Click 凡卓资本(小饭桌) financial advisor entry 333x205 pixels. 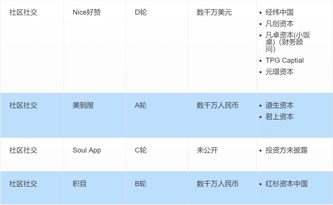(288, 42)
